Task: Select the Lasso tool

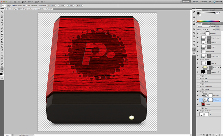Action: click(x=2, y=17)
